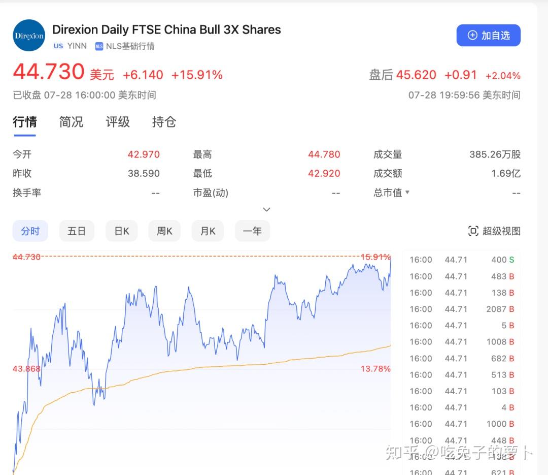This screenshot has height=475, width=548.
Task: Click the Direxion circular company logo
Action: tap(28, 35)
